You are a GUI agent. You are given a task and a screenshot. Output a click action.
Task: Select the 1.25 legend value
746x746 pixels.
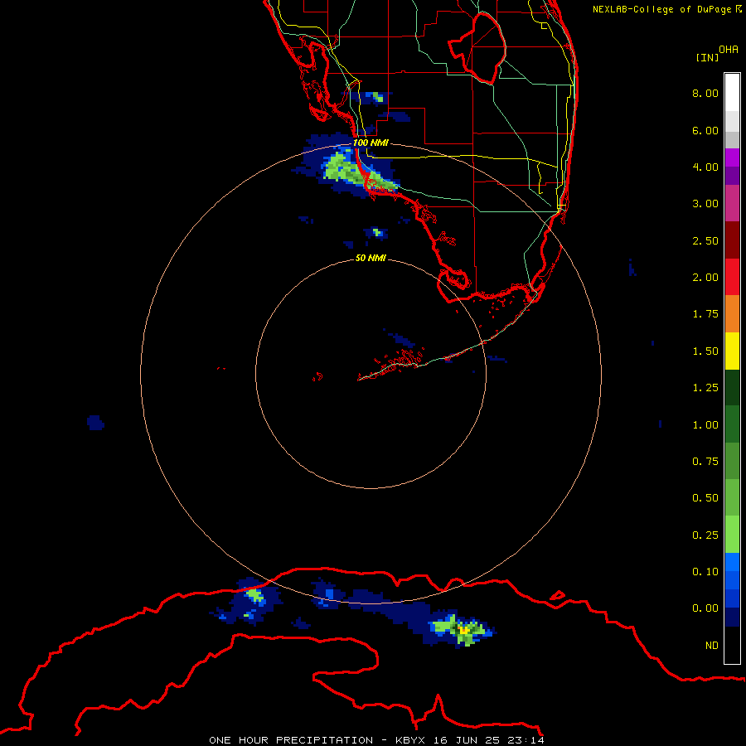click(705, 388)
